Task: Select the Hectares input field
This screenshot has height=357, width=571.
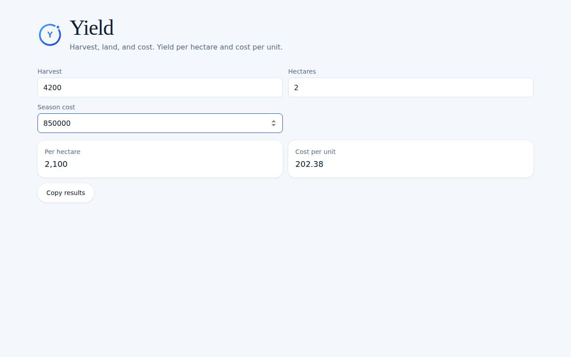Action: point(411,87)
